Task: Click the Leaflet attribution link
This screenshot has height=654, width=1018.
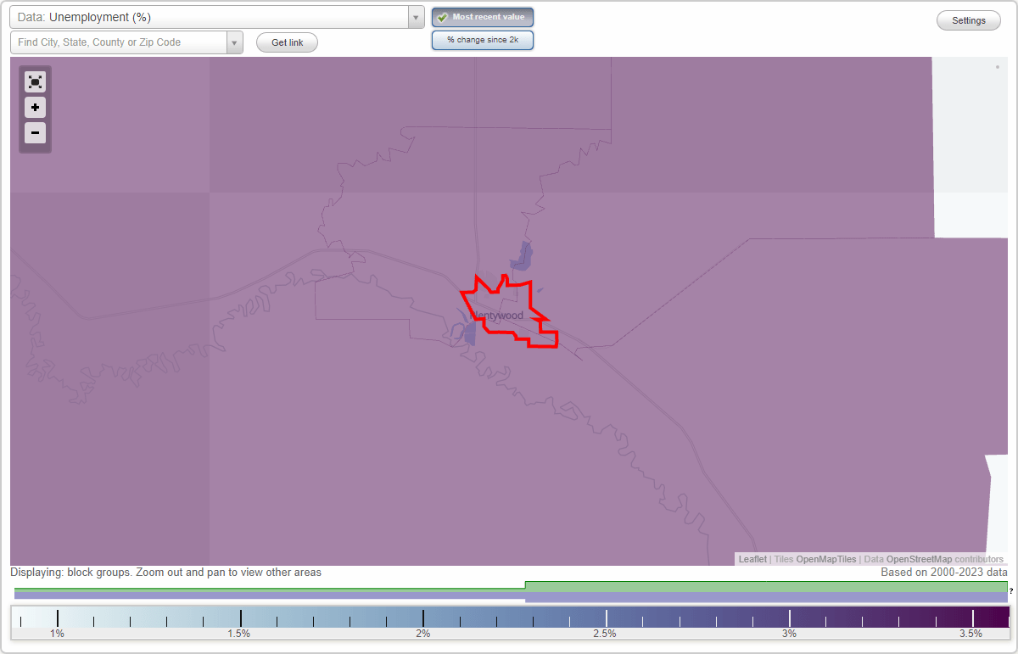Action: click(752, 559)
